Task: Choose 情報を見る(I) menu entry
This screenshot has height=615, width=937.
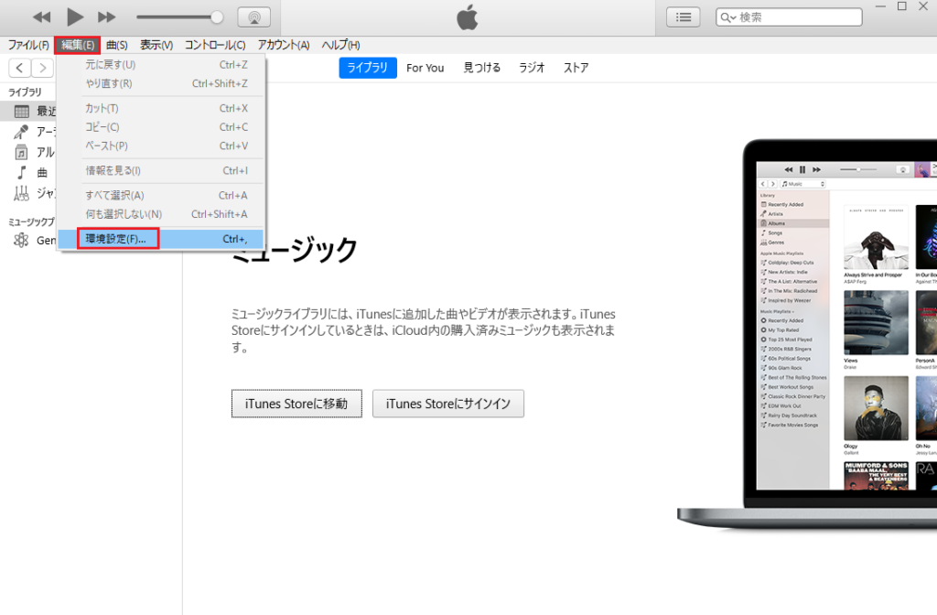Action: pyautogui.click(x=161, y=170)
